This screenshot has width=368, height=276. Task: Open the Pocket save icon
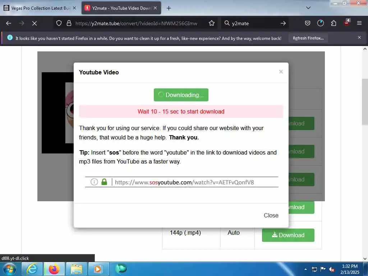click(x=308, y=23)
